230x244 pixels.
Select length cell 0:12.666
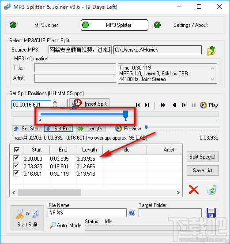tap(86, 166)
